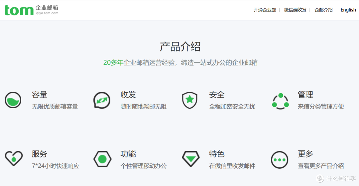Click the 服务 heading
The image size is (359, 186).
point(39,154)
